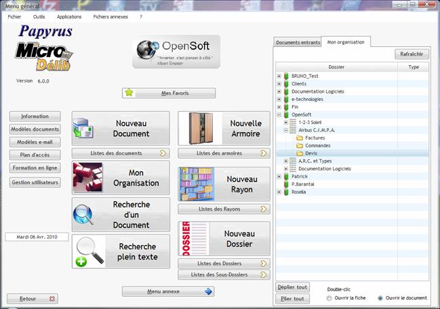Click the Rafraîchir button
The height and width of the screenshot is (309, 440).
412,54
